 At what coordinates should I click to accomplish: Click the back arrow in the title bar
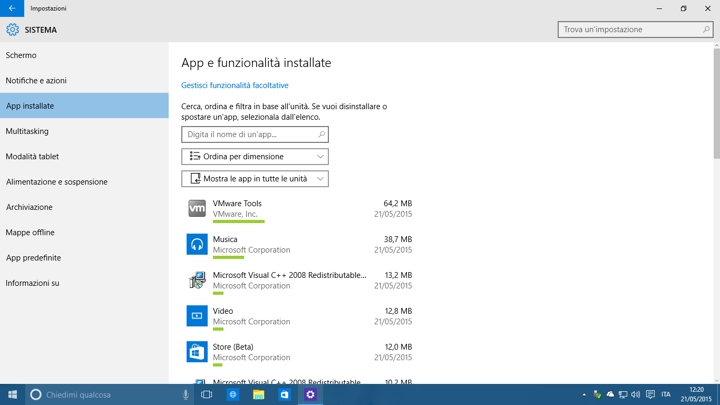12,8
